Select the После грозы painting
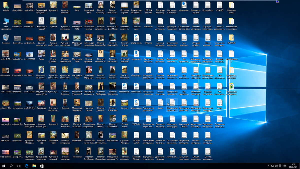The height and width of the screenshot is (169, 300). click(112, 135)
